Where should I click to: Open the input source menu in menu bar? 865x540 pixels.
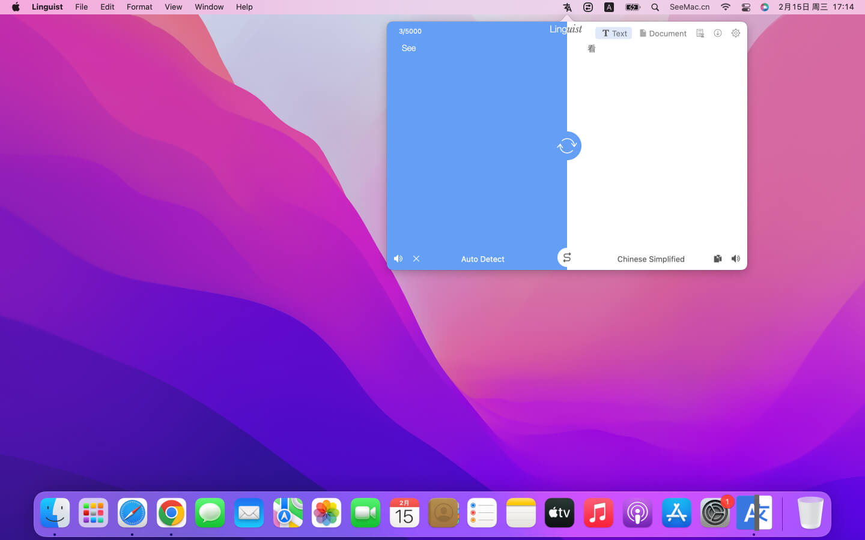tap(609, 7)
